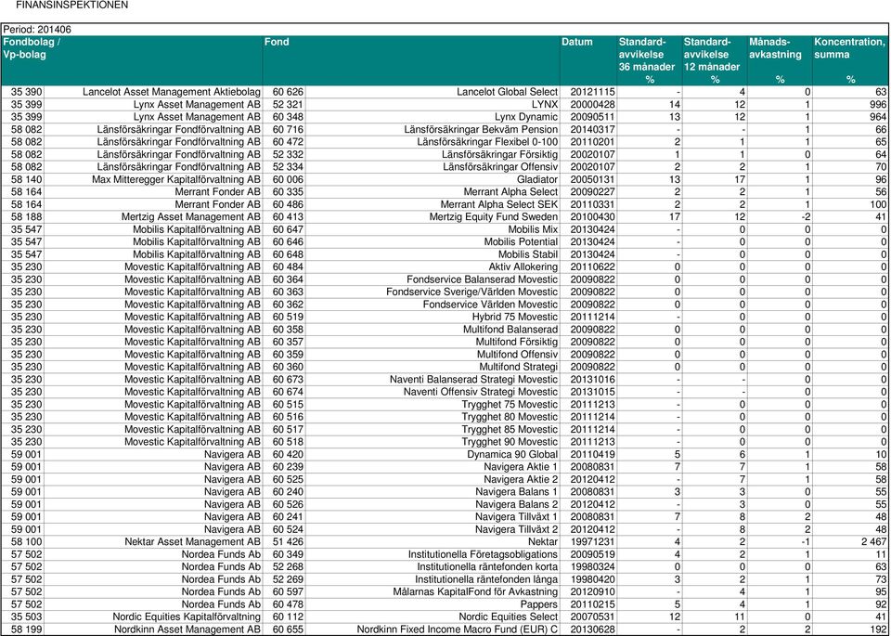
Task: Select the Multifond Strategi cell
Action: [x=432, y=367]
